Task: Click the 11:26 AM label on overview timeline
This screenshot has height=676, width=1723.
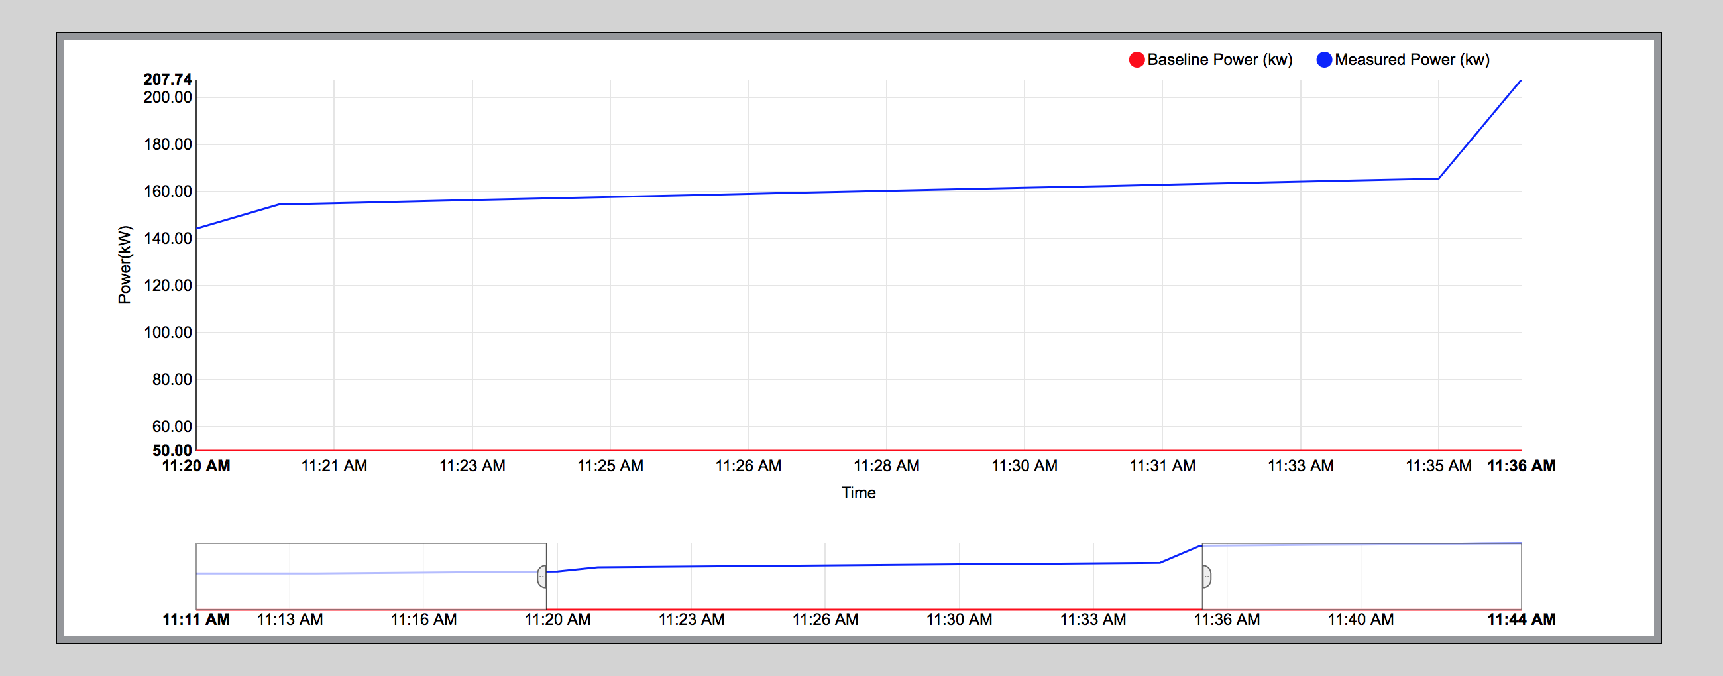Action: [x=824, y=620]
